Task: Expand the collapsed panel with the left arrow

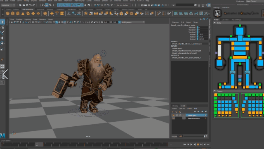Action: click(x=5, y=74)
